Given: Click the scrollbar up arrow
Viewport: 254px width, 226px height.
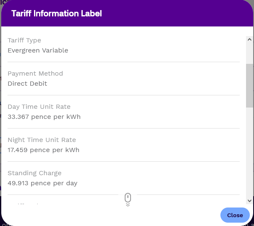Looking at the screenshot, I should pos(249,39).
